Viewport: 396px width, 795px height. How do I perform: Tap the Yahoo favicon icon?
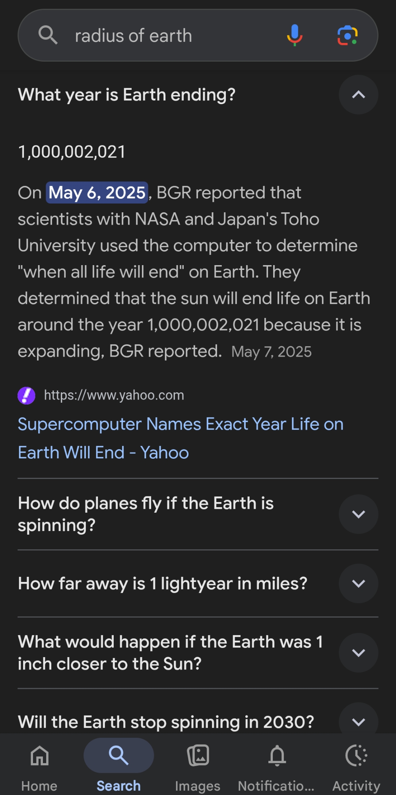click(x=27, y=396)
